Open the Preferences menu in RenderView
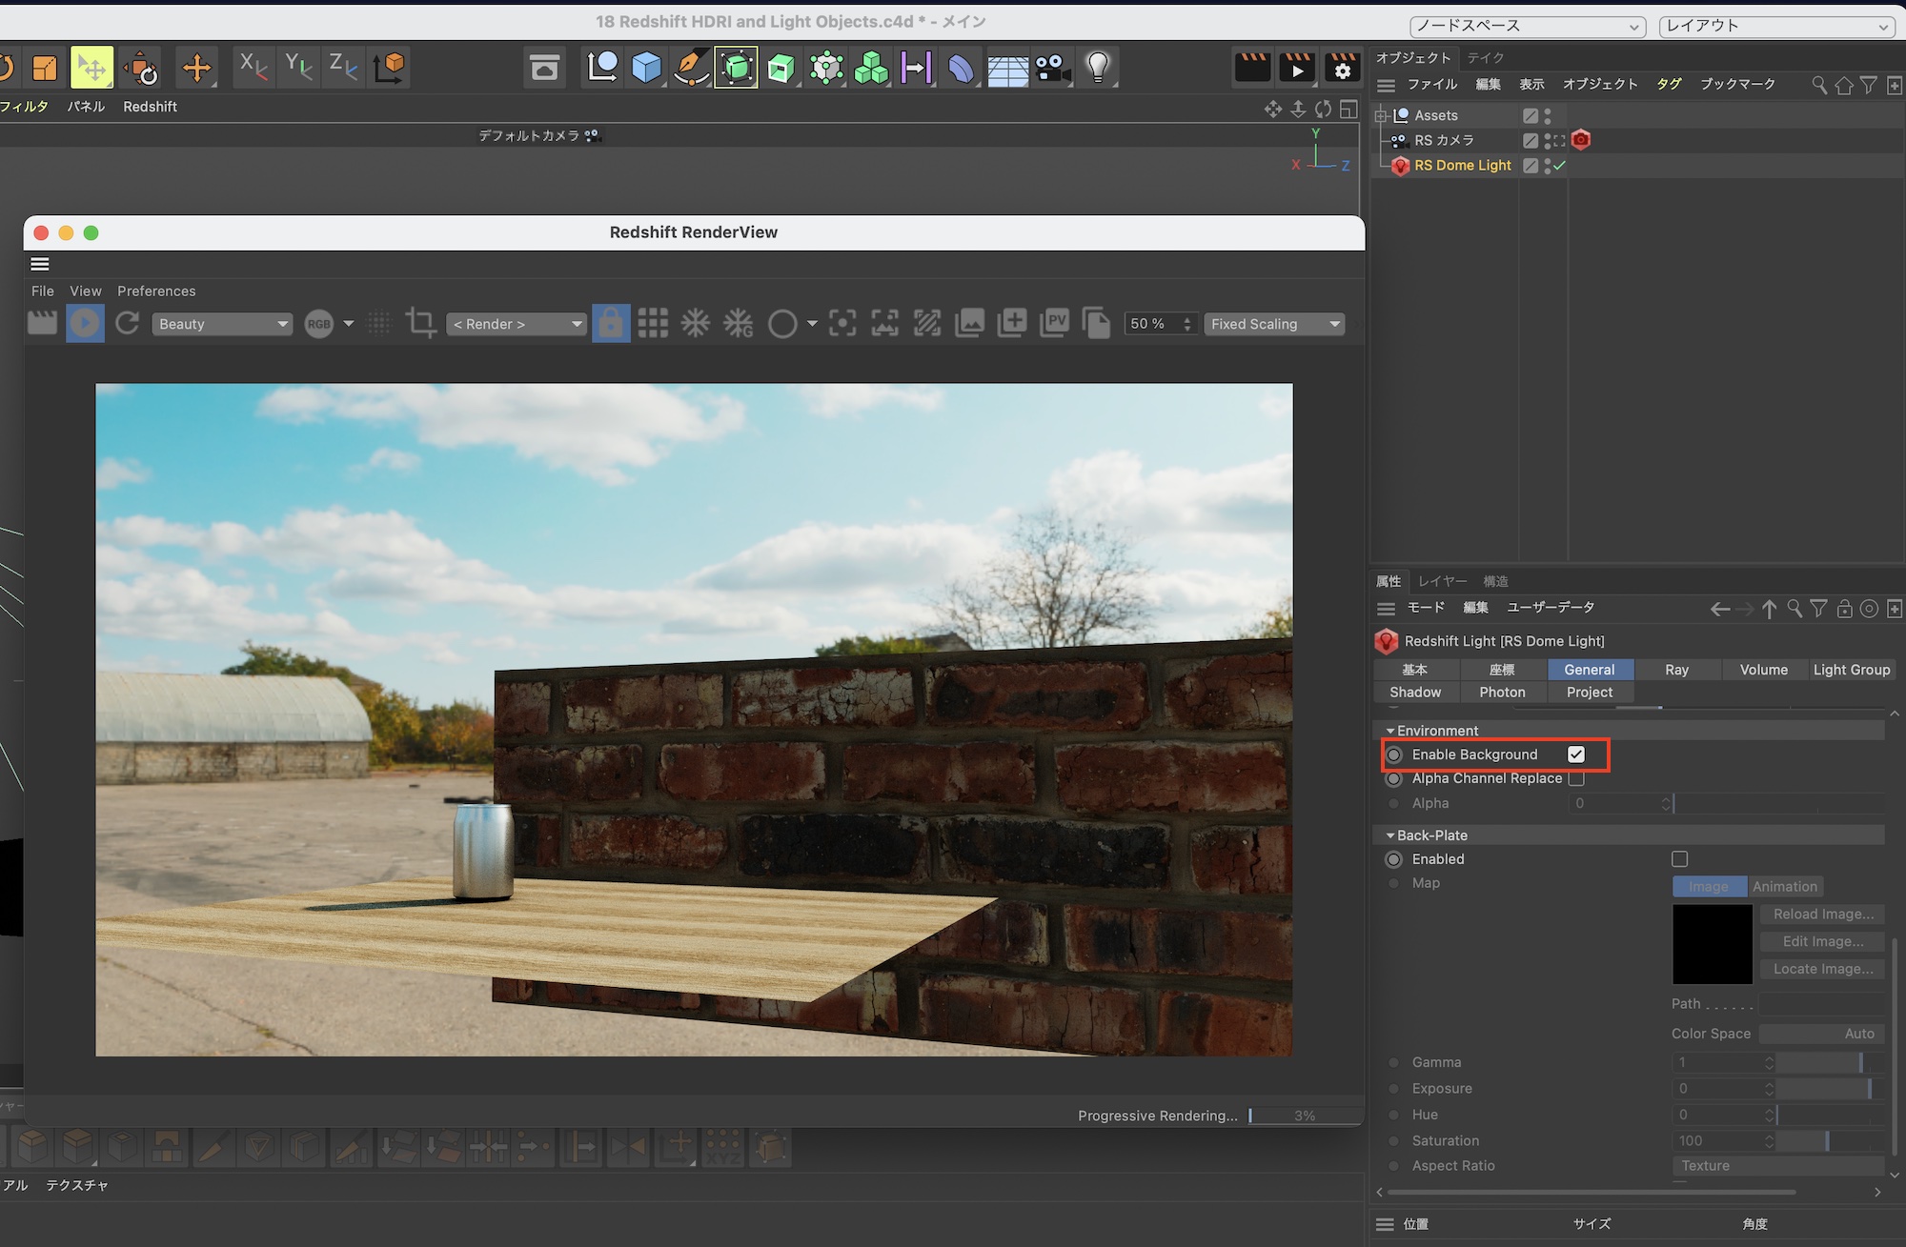The width and height of the screenshot is (1906, 1247). point(156,292)
